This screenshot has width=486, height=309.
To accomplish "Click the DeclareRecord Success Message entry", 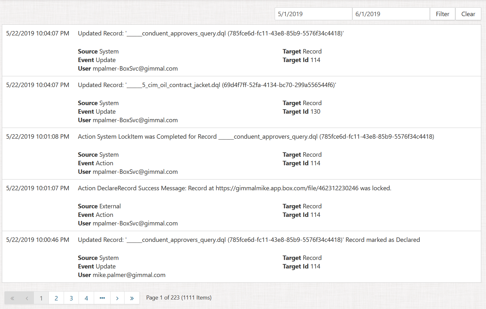I will tap(234, 188).
